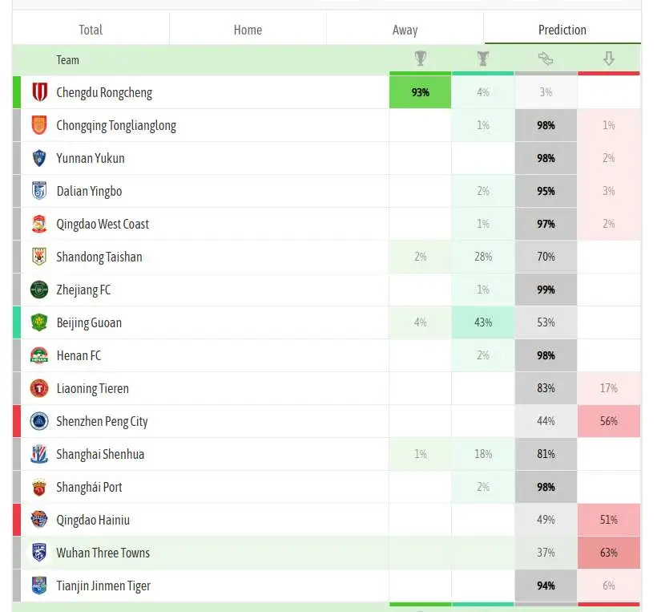The height and width of the screenshot is (612, 661).
Task: Open the Chongqing Tonglianglong team page
Action: tap(116, 125)
